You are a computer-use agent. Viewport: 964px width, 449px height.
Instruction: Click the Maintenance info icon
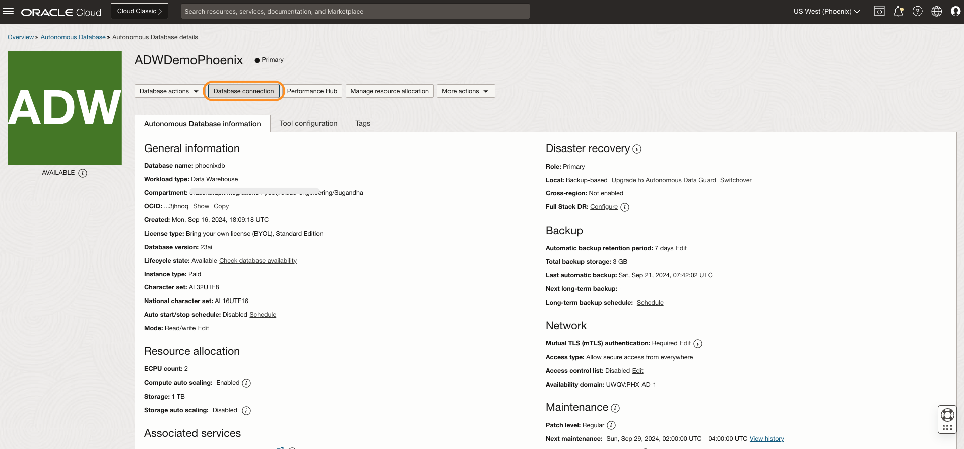615,408
